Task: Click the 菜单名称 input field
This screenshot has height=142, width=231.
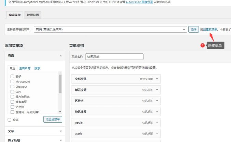Action: tap(114, 57)
